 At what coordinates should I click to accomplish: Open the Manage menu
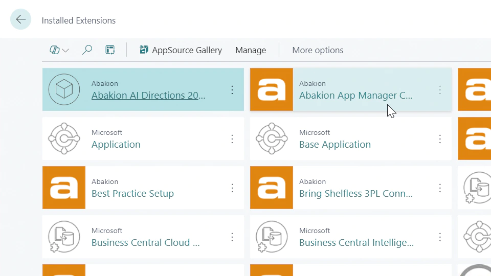click(251, 50)
